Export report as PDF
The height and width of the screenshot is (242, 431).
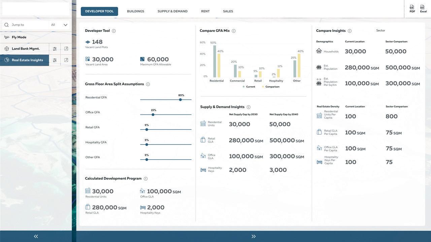click(412, 9)
